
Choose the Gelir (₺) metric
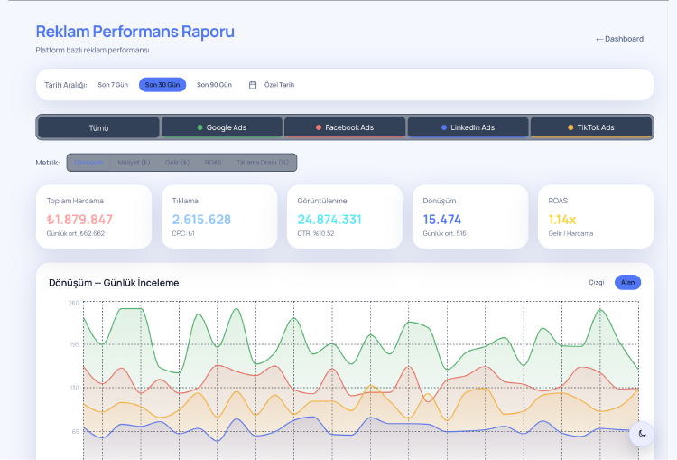click(x=177, y=163)
